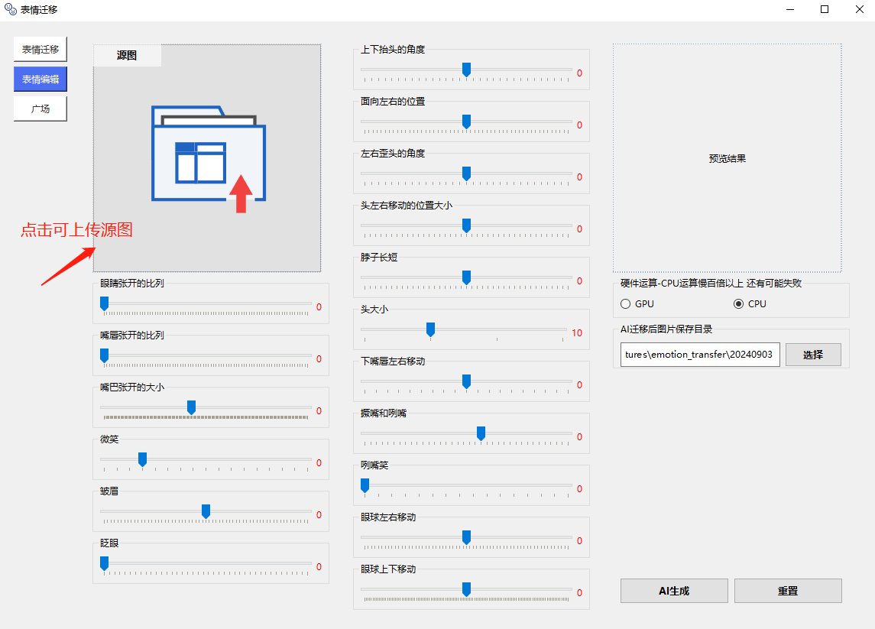Click the 咧嘴笑 slider handle
The width and height of the screenshot is (875, 629).
click(x=365, y=485)
